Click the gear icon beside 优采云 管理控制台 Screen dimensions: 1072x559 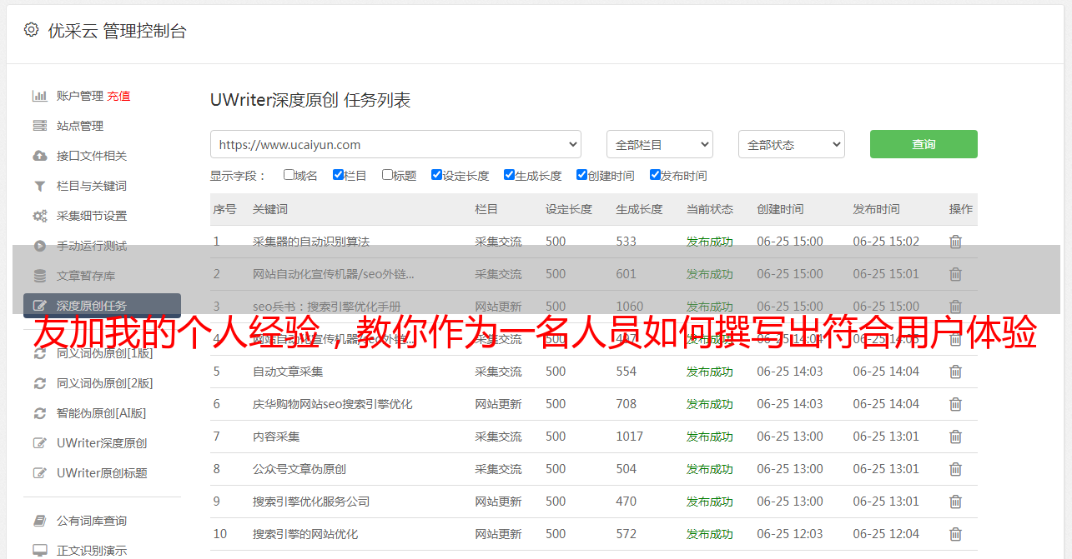coord(31,30)
